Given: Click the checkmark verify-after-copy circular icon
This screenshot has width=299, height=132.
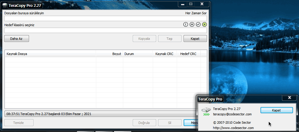Looking at the screenshot, I should (x=198, y=24).
